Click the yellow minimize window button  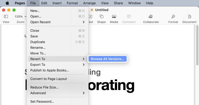pos(9,10)
